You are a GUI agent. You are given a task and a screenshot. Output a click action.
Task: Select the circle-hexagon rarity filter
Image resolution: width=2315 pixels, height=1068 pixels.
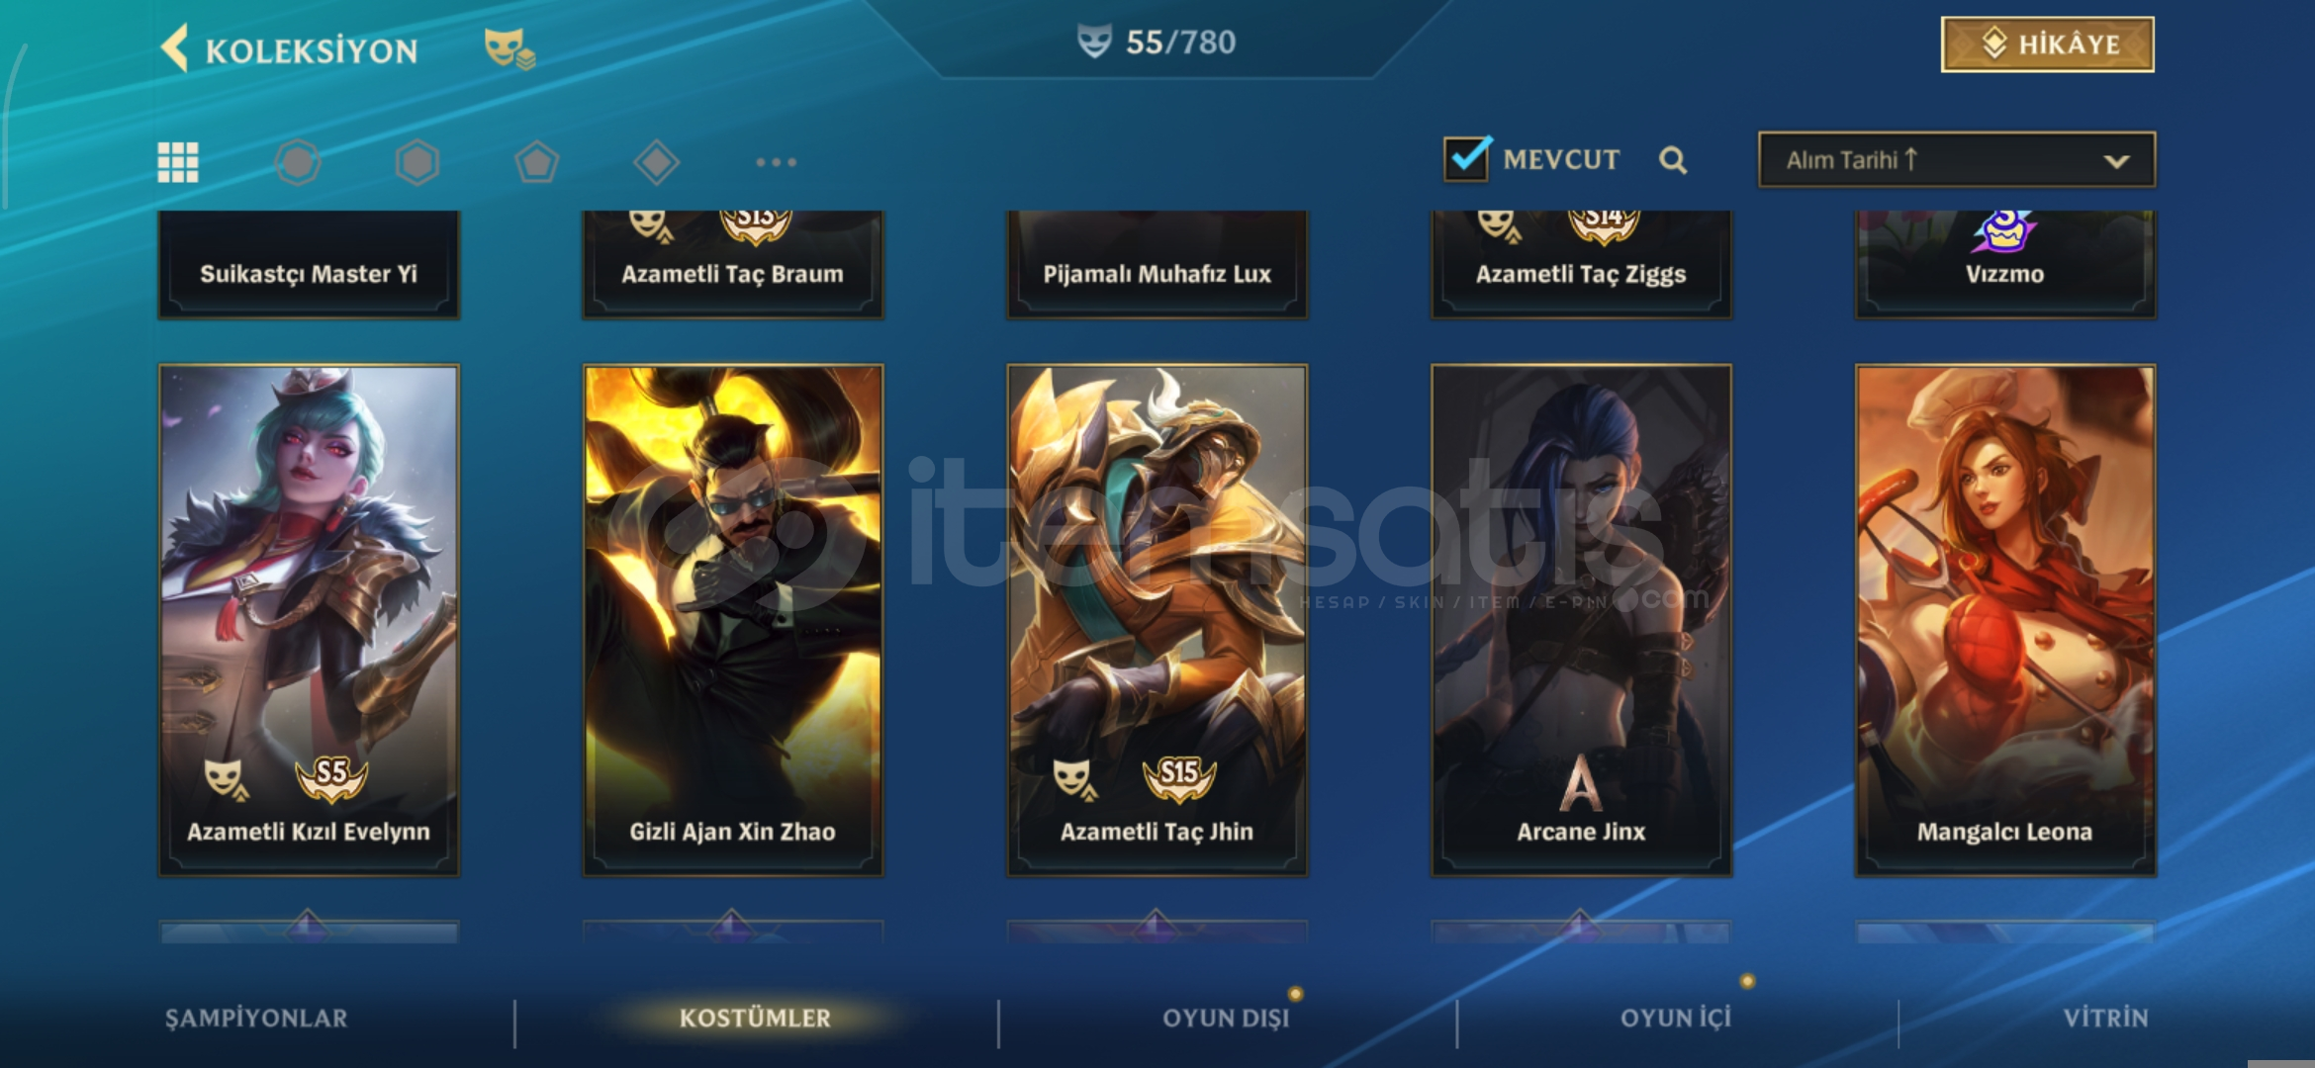[x=298, y=162]
